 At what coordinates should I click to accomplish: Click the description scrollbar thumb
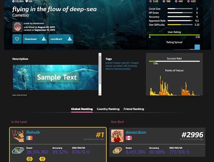(x=100, y=70)
